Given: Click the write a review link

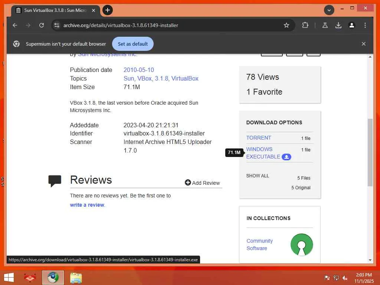Looking at the screenshot, I should pos(87,205).
